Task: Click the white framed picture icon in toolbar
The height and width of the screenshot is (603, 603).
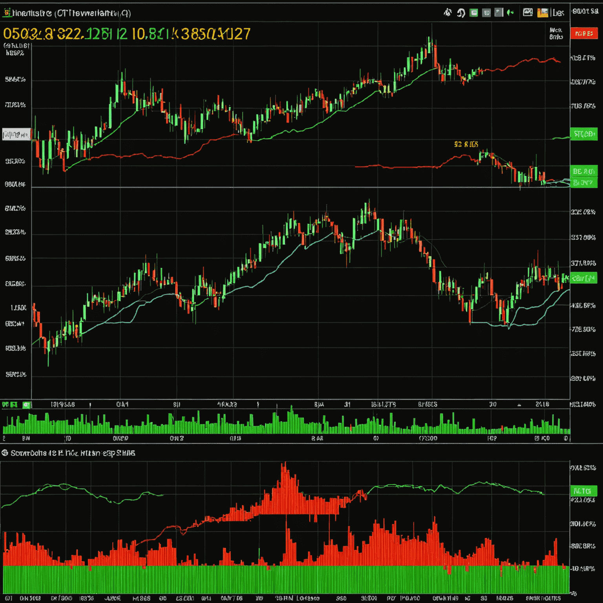Action: (x=528, y=13)
